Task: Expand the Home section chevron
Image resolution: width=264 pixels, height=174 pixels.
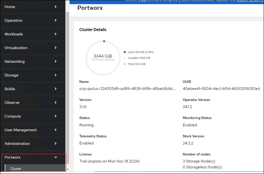Action: 55,6
